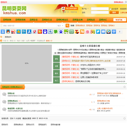Click the Tieba 贴 share icon

pos(50,31)
